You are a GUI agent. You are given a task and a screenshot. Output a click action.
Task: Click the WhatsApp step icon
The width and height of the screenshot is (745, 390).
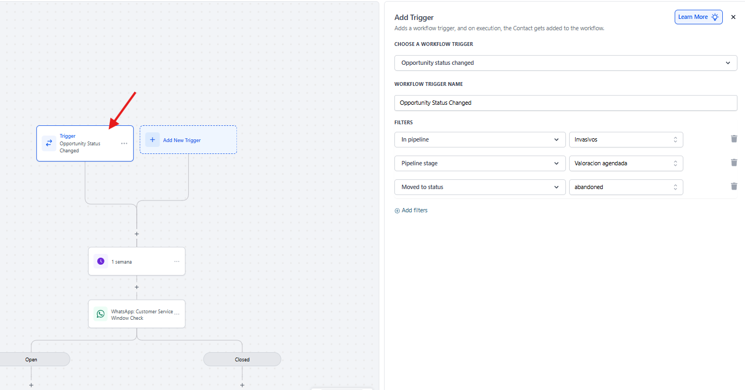click(101, 314)
